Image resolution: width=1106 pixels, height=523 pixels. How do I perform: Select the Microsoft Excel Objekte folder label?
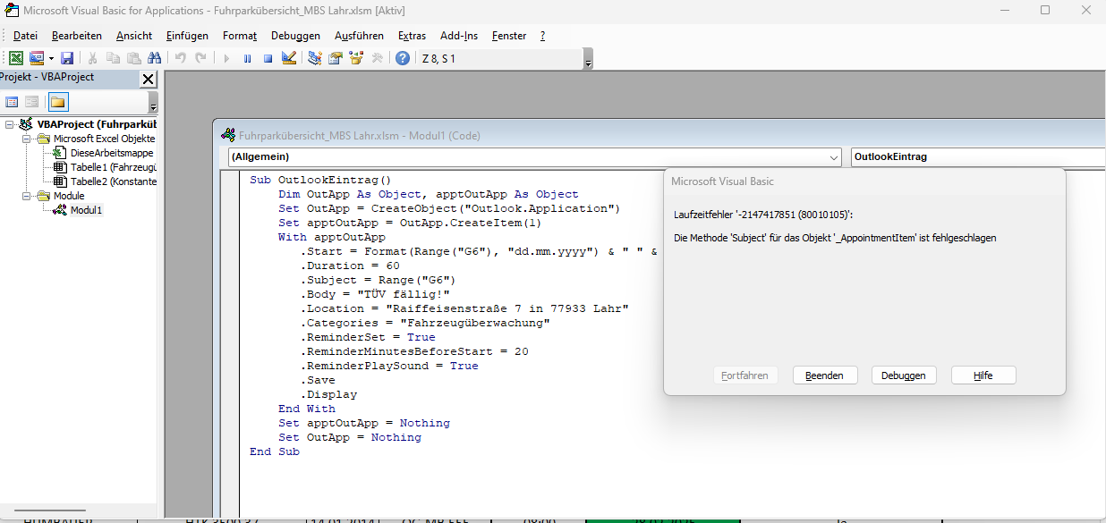tap(104, 139)
